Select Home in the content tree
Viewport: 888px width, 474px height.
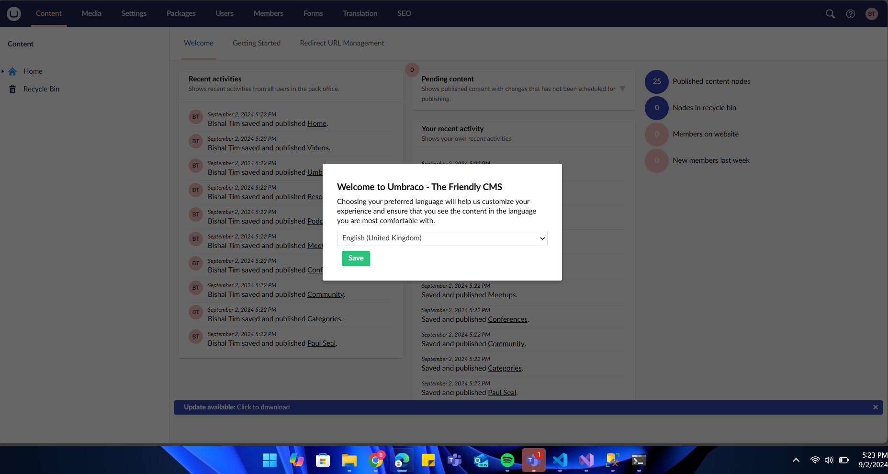[x=33, y=71]
